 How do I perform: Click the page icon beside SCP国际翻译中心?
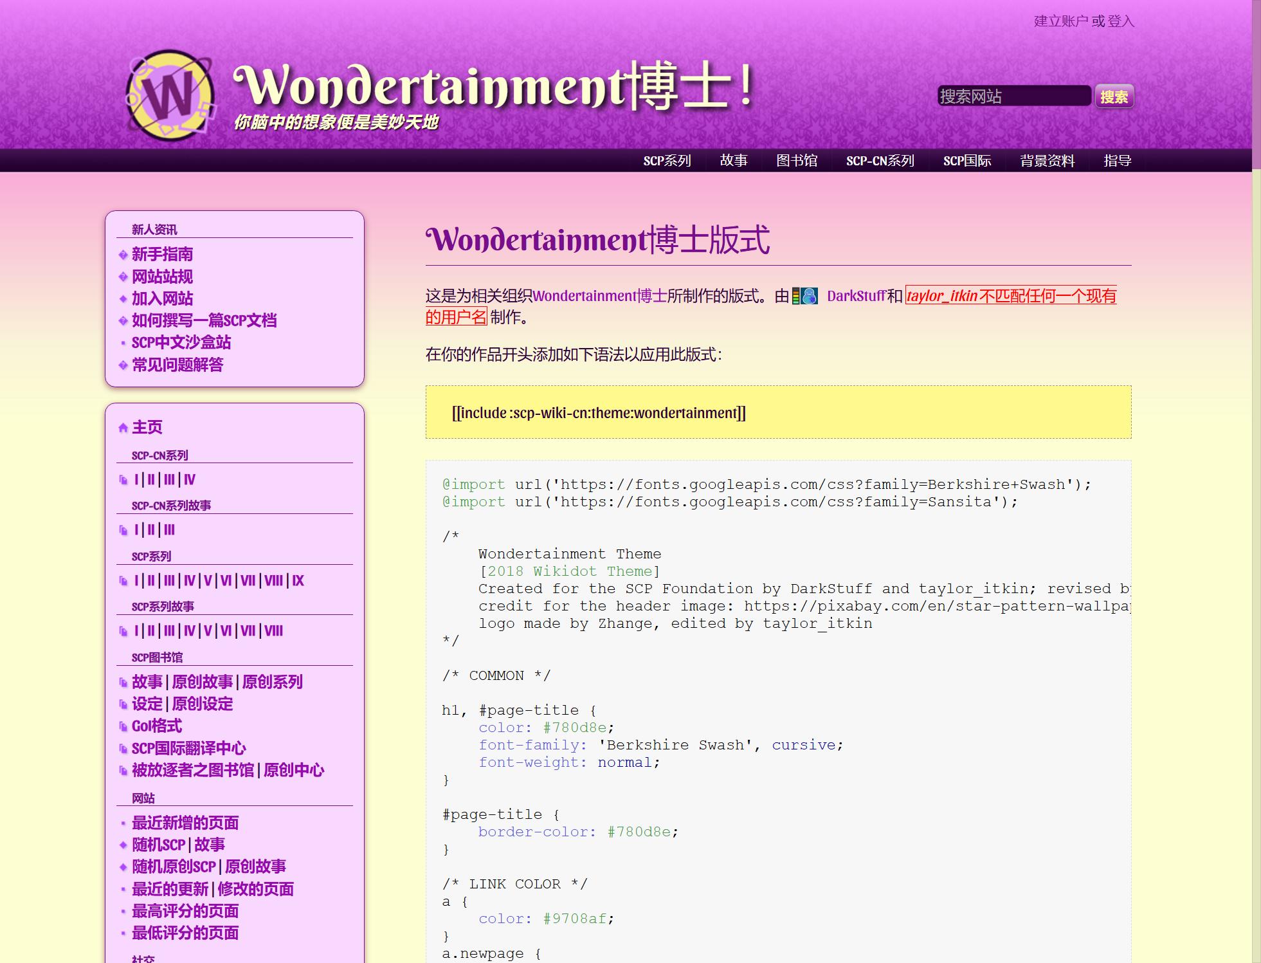click(x=123, y=748)
